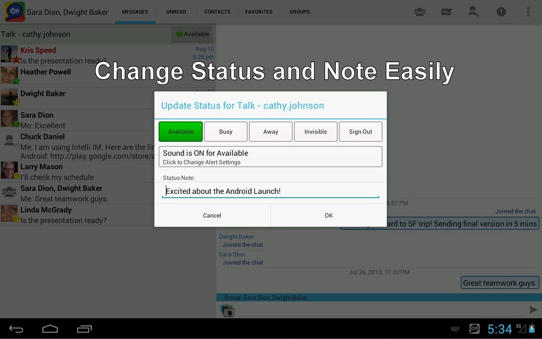Screen dimensions: 542x339
Task: Tap the Intelli IM app logo
Action: pyautogui.click(x=15, y=12)
